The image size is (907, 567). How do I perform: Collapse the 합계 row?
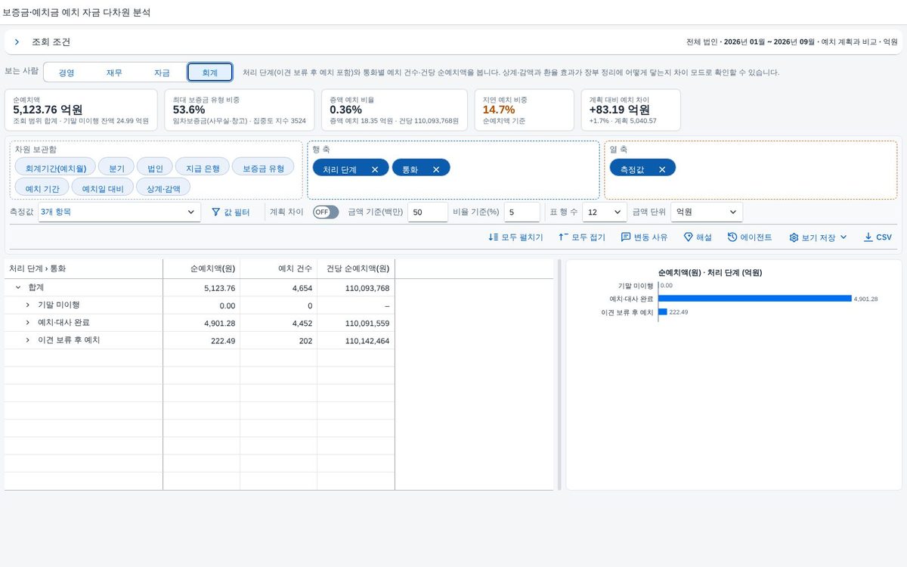point(17,288)
